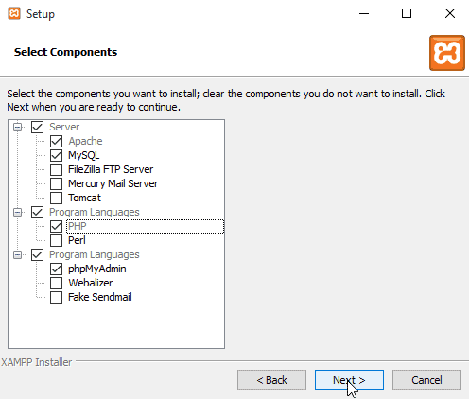Screen dimensions: 469x399
Task: Click the Next button
Action: [349, 380]
